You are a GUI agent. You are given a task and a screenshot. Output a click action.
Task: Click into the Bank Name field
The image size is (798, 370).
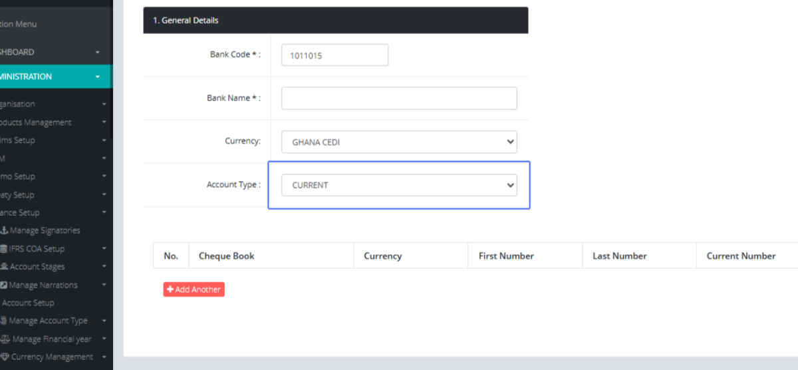[x=399, y=98]
